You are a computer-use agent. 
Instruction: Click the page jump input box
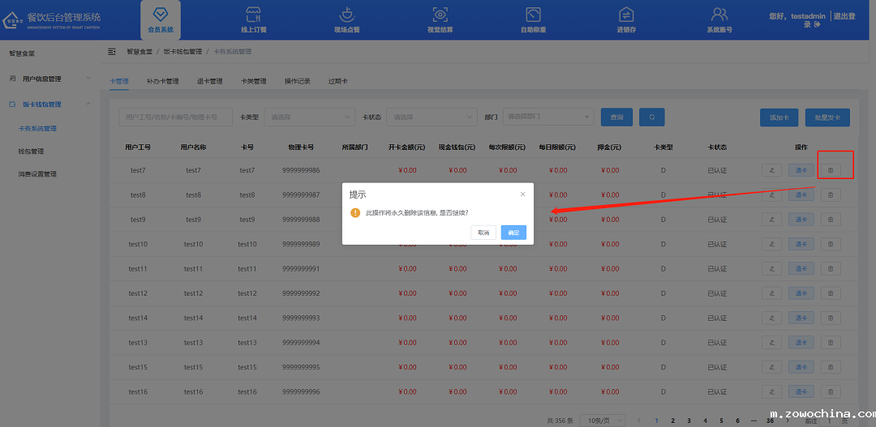[x=829, y=421]
